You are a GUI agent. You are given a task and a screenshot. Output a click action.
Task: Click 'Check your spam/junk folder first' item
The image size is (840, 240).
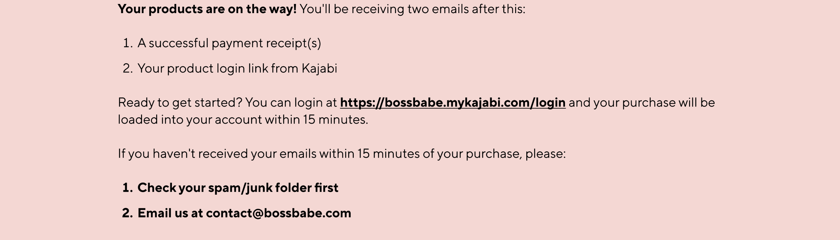click(238, 188)
